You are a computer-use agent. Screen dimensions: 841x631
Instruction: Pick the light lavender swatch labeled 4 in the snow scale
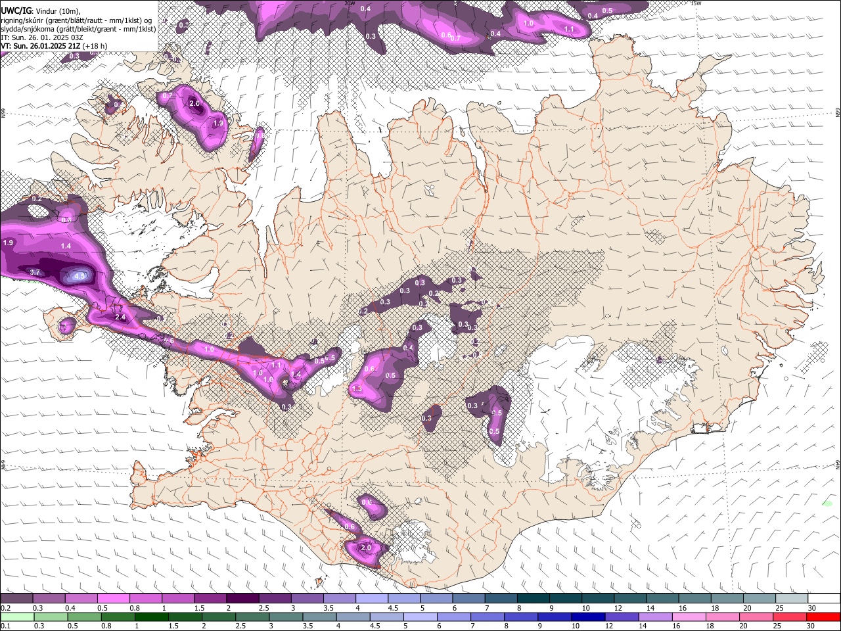click(372, 598)
